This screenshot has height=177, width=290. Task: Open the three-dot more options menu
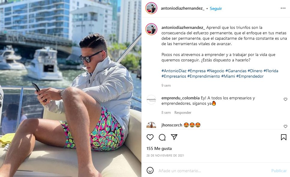pyautogui.click(x=283, y=8)
